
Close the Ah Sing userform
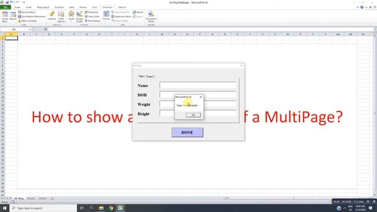tap(242, 65)
